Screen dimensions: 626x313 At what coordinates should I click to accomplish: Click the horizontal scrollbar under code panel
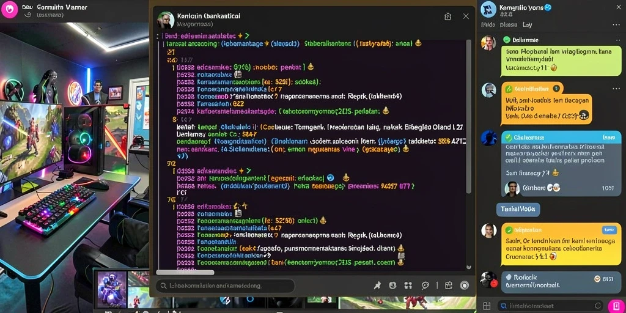(185, 273)
